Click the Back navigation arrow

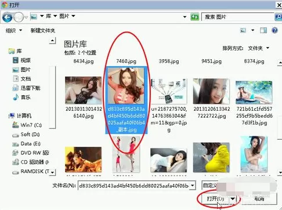click(x=8, y=17)
